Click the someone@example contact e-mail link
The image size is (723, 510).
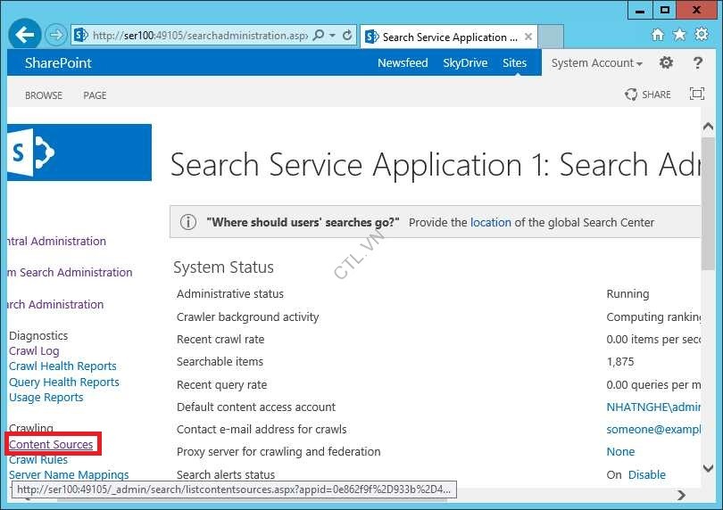click(x=653, y=430)
